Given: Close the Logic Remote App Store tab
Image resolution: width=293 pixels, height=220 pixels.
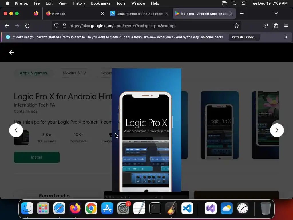Looking at the screenshot, I should pos(167,13).
